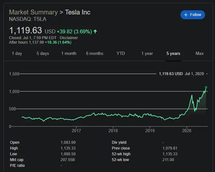The image size is (215, 172).
Task: Click the green up arrow beside percentage change
Action: pos(95,31)
